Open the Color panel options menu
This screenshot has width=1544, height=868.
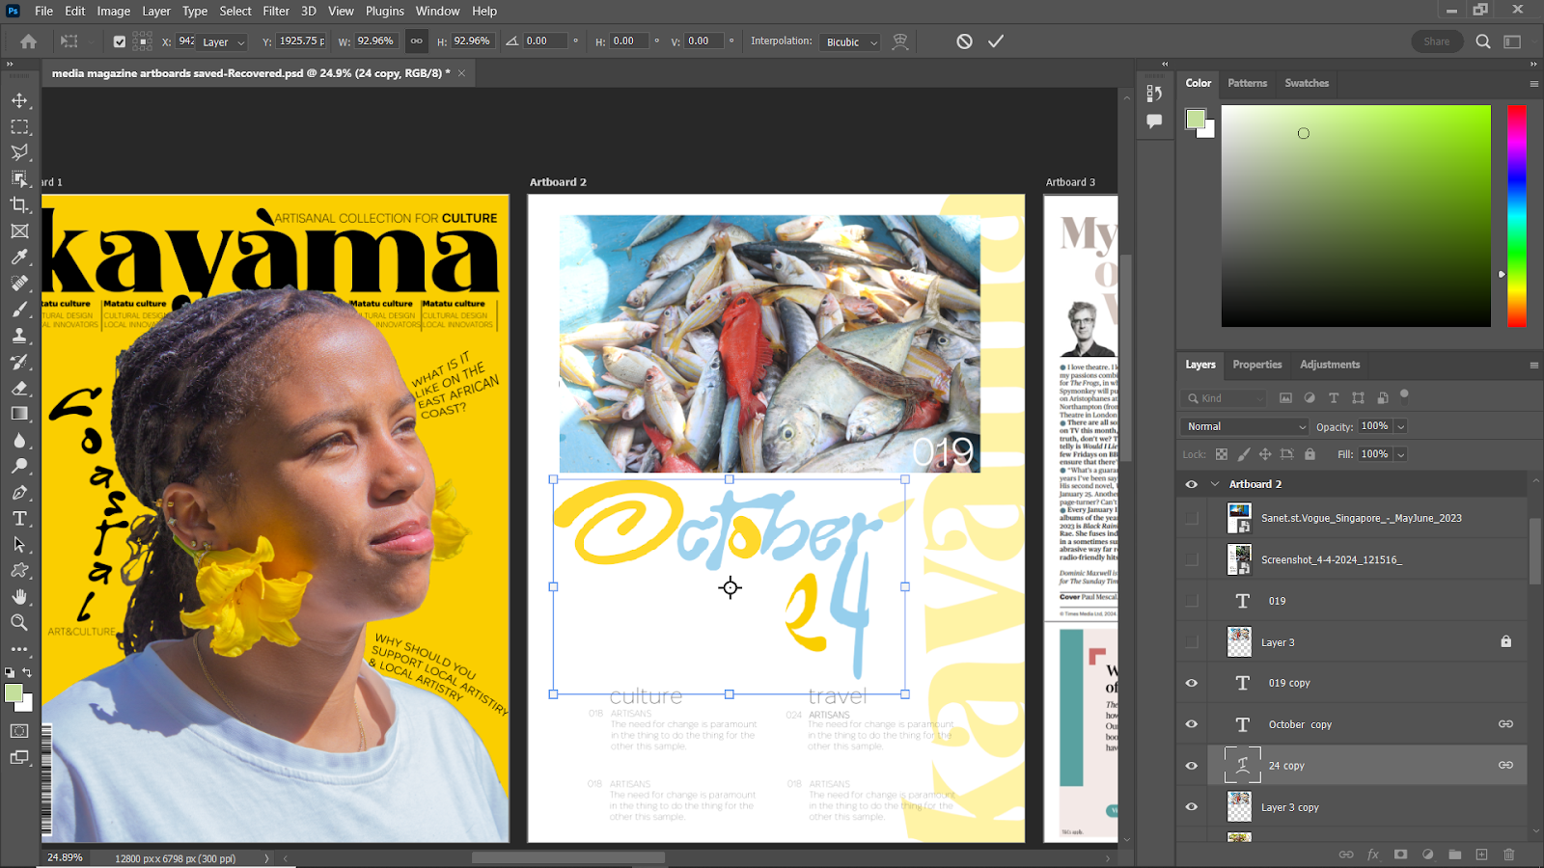click(1533, 84)
